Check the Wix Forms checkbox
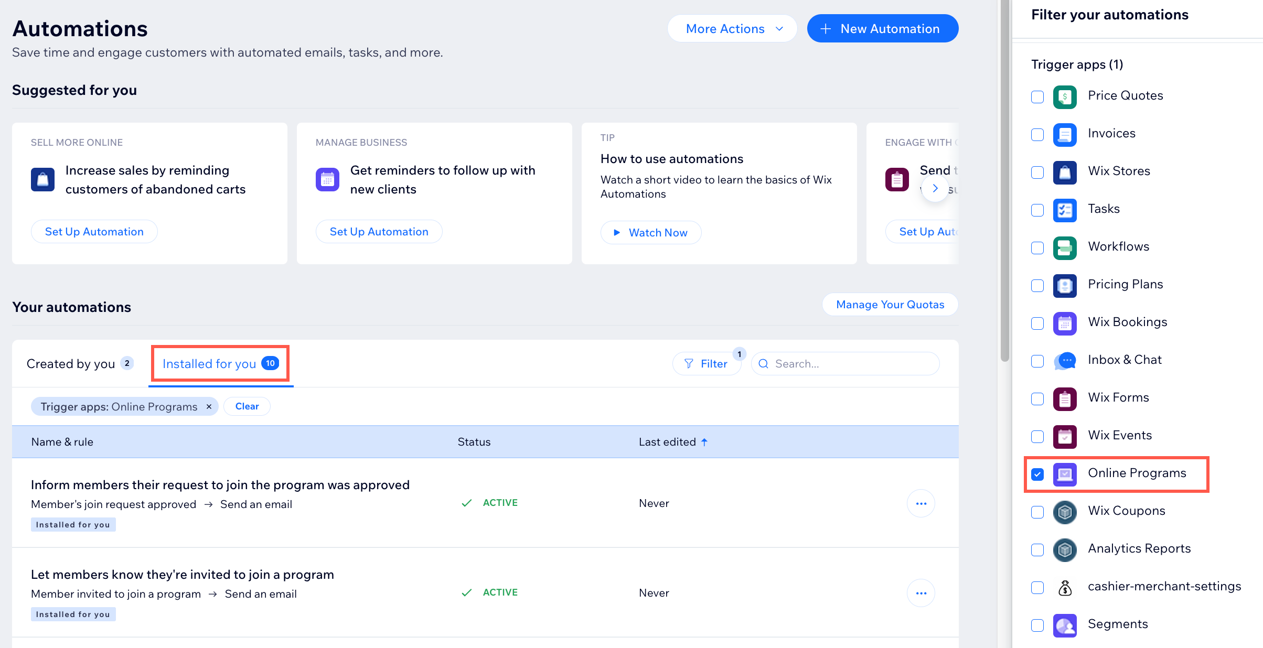 (1037, 399)
